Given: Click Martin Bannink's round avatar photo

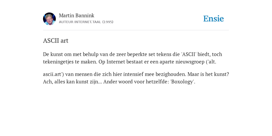Looking at the screenshot, I should pos(49,19).
